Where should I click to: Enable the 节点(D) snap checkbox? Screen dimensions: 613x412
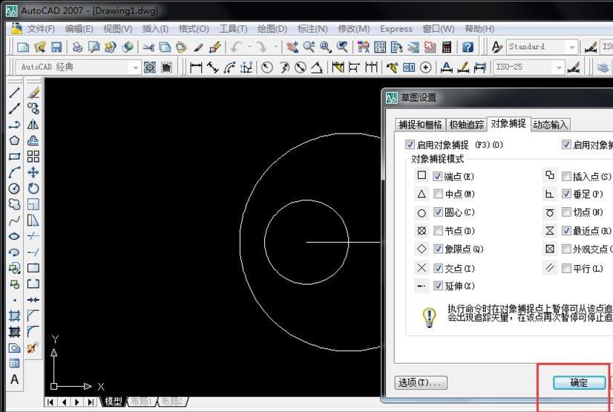438,231
